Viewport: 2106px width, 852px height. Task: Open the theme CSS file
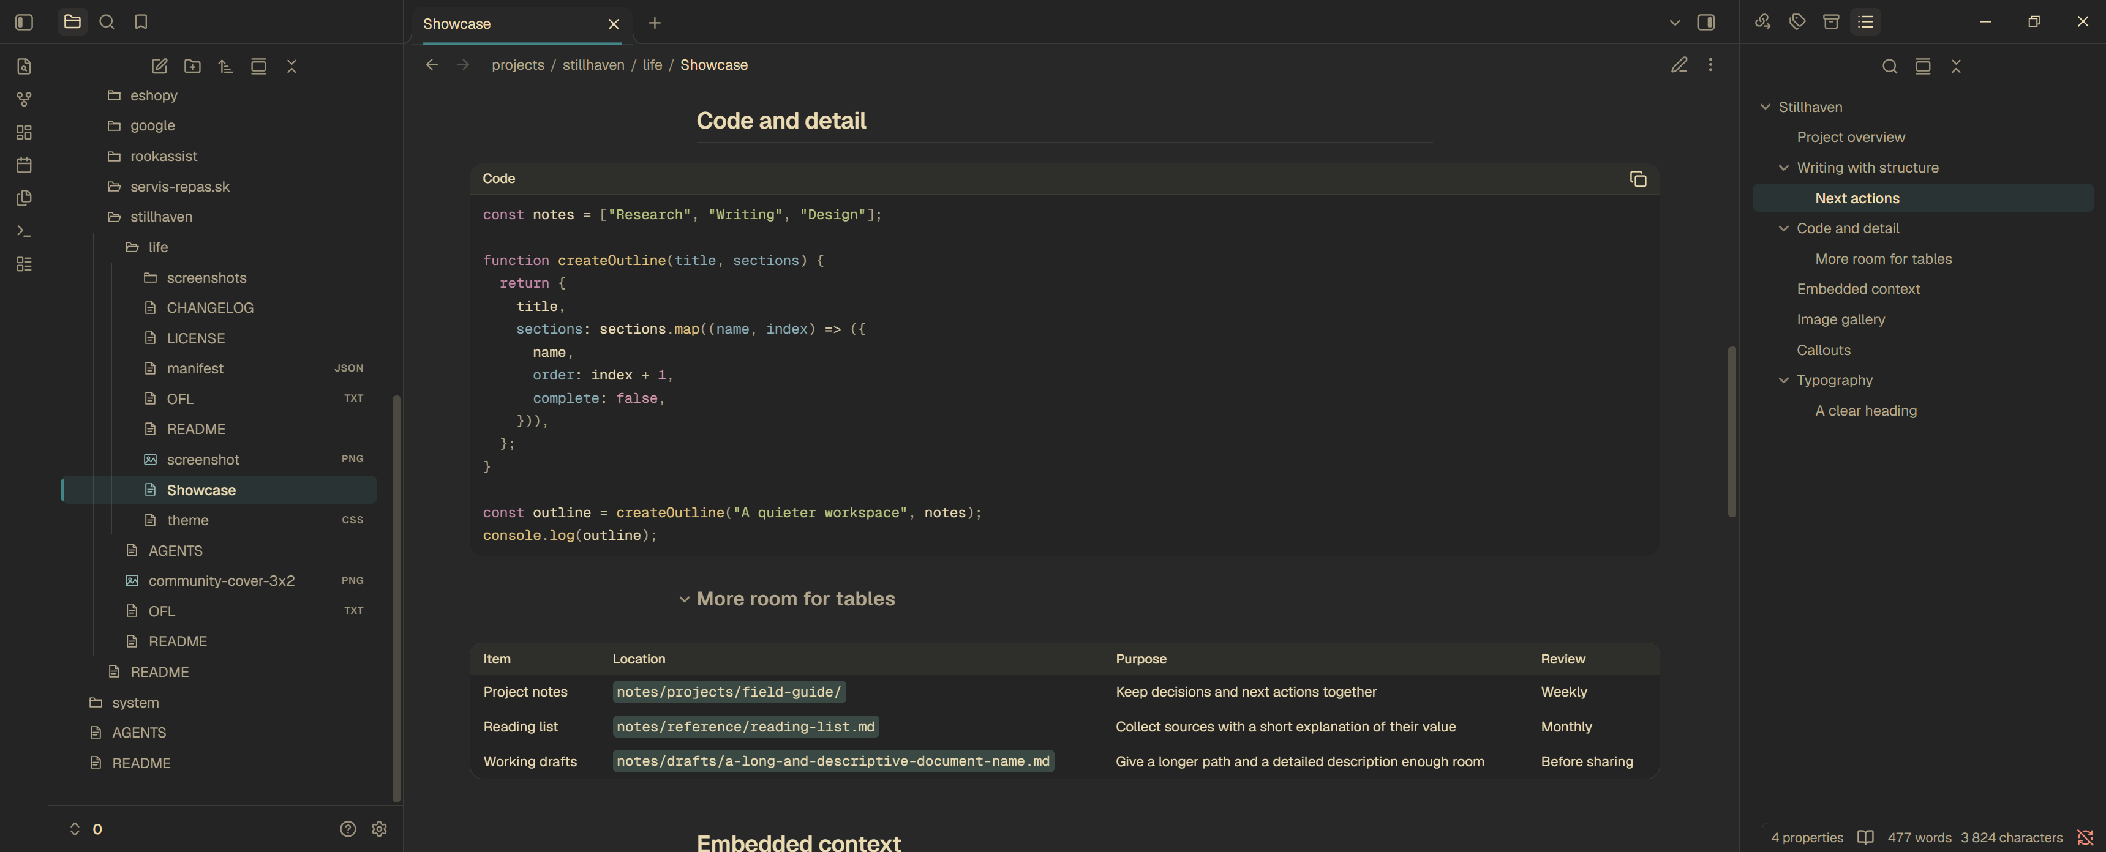click(219, 520)
